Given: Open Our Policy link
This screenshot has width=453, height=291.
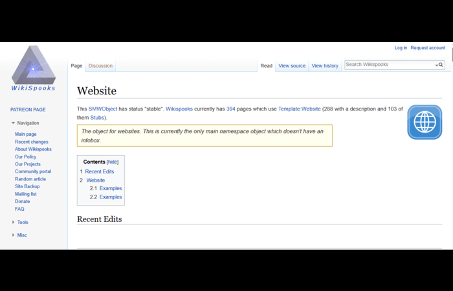Looking at the screenshot, I should (25, 156).
